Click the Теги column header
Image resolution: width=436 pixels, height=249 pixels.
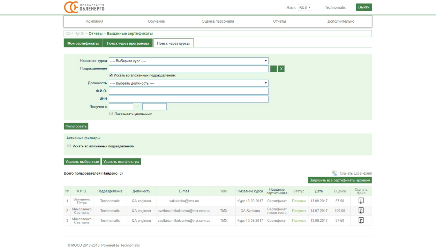point(224,191)
